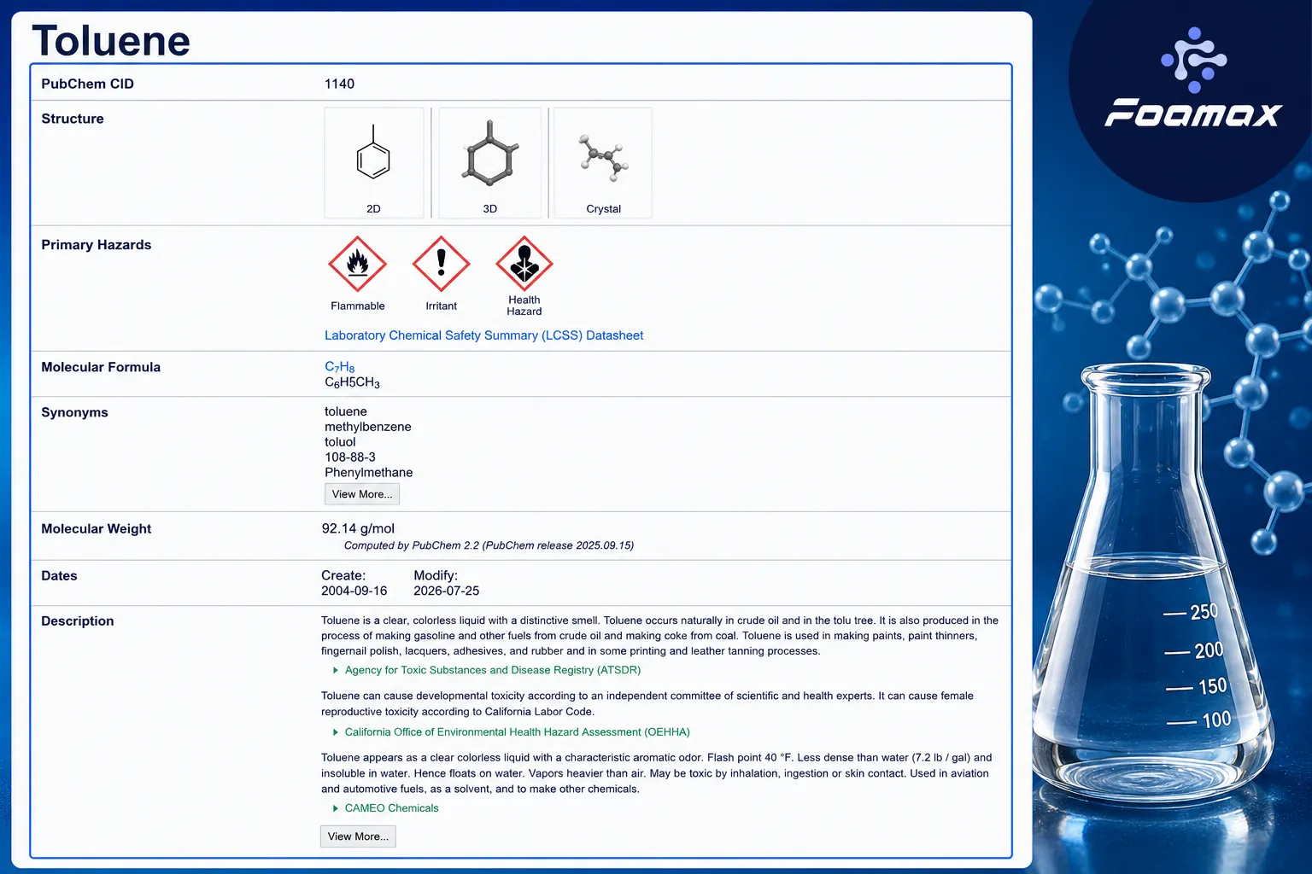This screenshot has width=1312, height=874.
Task: Click the Dates row label
Action: 59,576
